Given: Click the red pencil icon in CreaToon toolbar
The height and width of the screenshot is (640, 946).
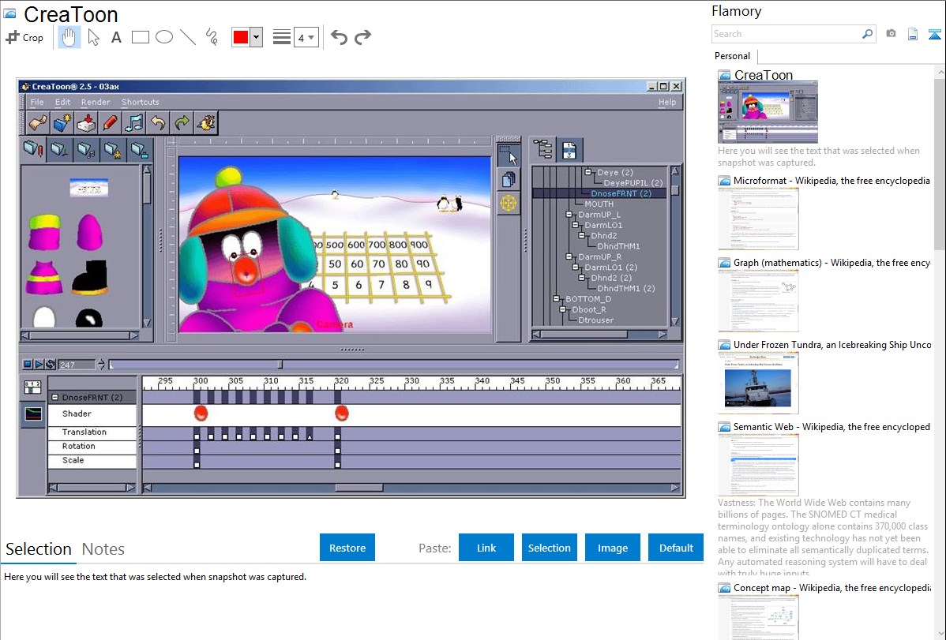Looking at the screenshot, I should 110,123.
